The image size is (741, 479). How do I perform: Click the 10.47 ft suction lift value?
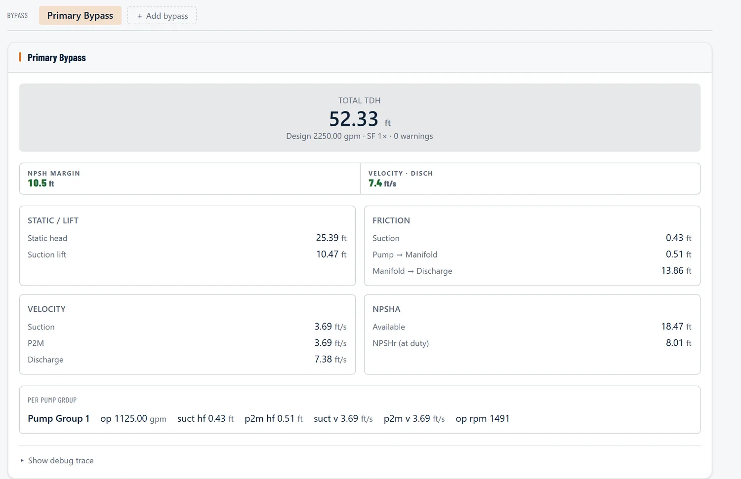pos(331,254)
